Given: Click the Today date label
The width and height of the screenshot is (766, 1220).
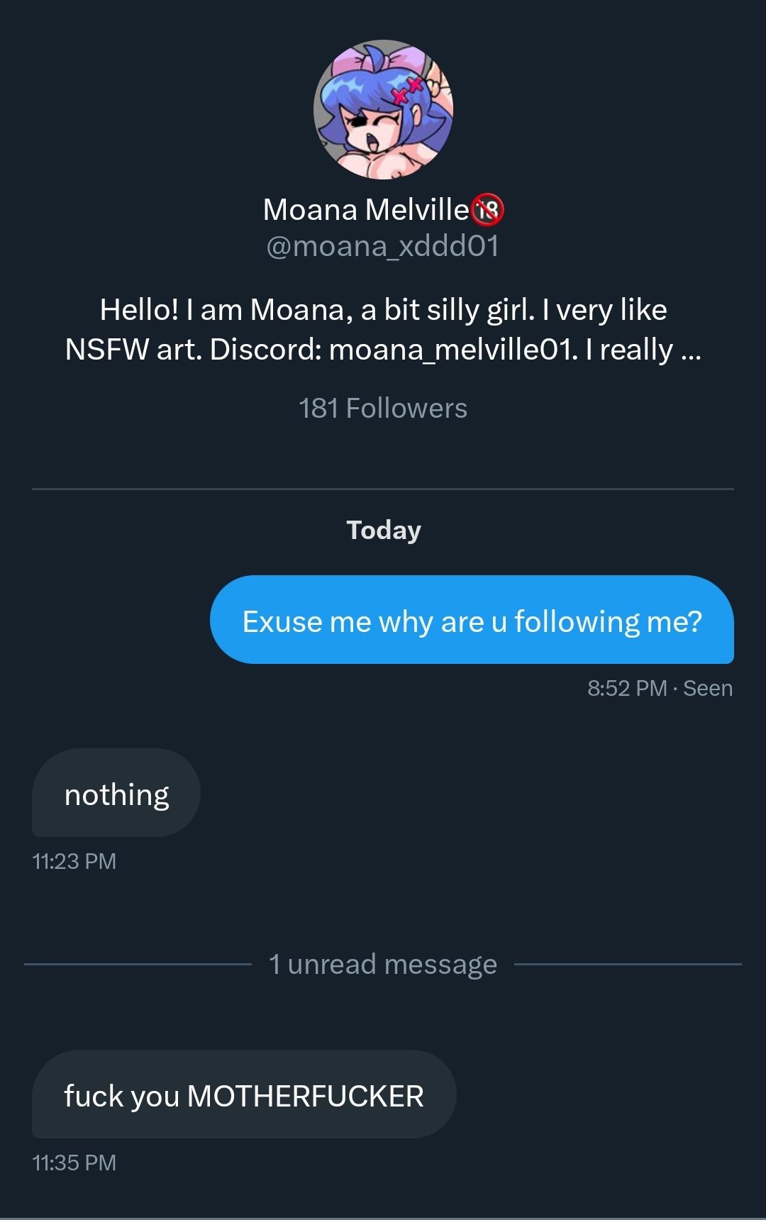Looking at the screenshot, I should [384, 531].
